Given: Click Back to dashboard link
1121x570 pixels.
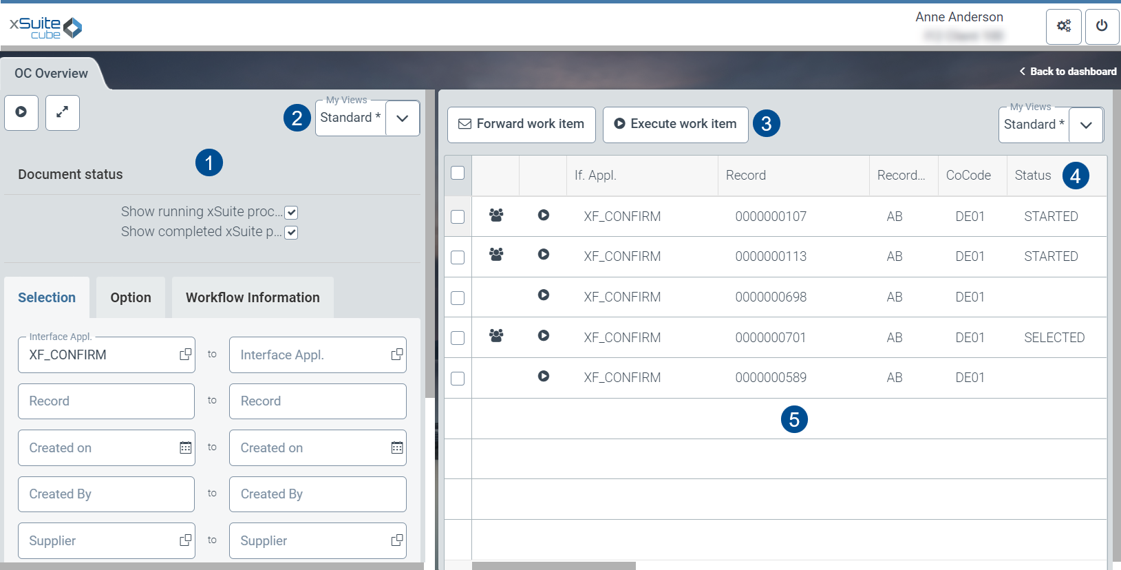Looking at the screenshot, I should (x=1067, y=72).
